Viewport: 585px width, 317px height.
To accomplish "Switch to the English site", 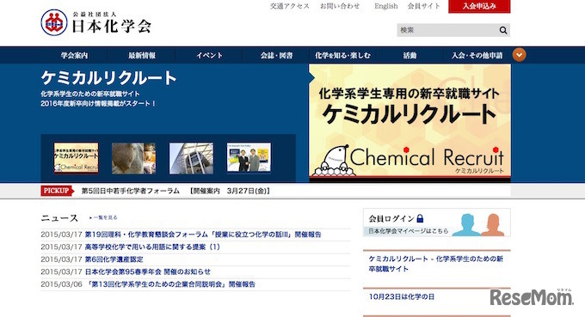I will point(385,6).
